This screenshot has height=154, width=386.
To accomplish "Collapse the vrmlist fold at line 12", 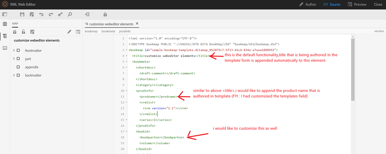I will coord(126,102).
